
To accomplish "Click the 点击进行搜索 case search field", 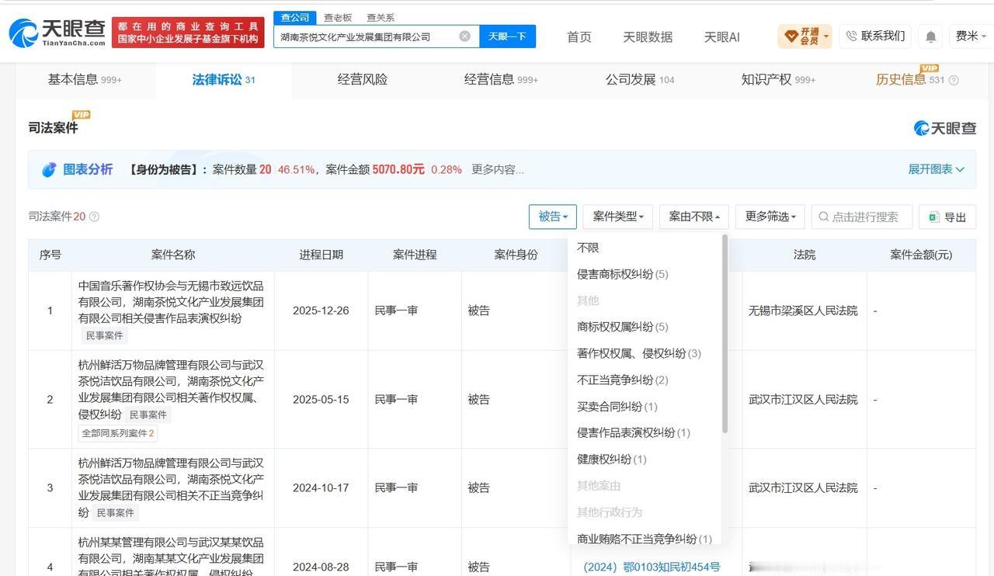I will 862,217.
